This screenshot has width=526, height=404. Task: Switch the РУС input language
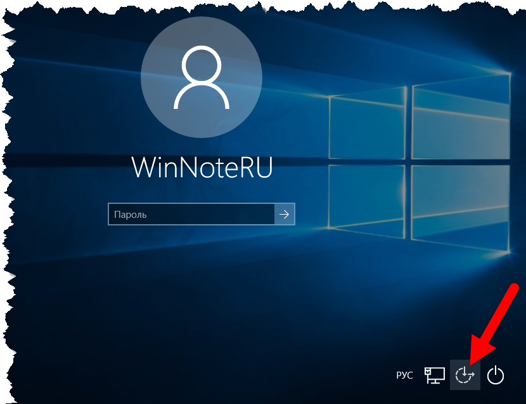coord(404,375)
